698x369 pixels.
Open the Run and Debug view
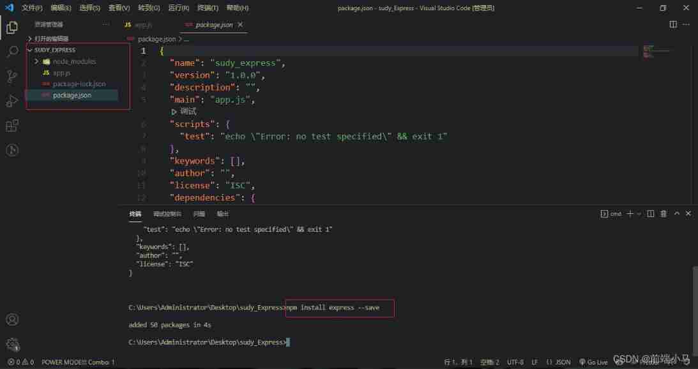(11, 101)
